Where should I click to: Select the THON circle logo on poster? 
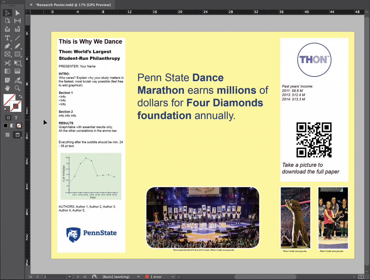click(x=314, y=60)
